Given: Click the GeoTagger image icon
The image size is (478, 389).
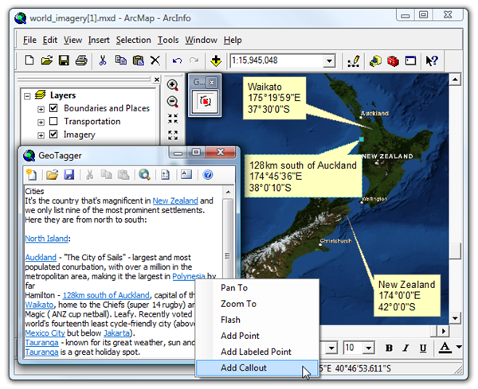Looking at the screenshot, I should pyautogui.click(x=186, y=174).
